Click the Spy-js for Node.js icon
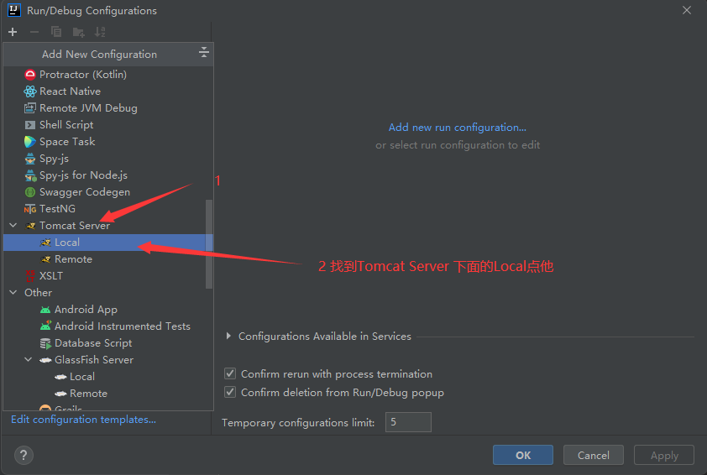 [30, 175]
